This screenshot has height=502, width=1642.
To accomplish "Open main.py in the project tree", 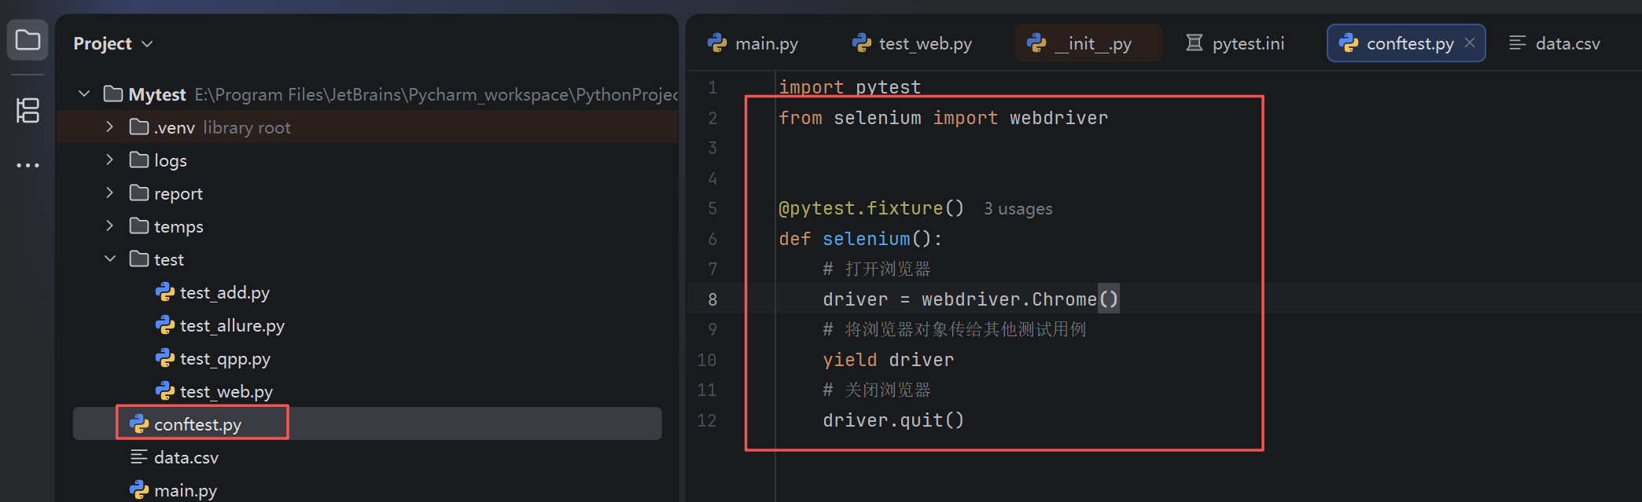I will point(186,490).
